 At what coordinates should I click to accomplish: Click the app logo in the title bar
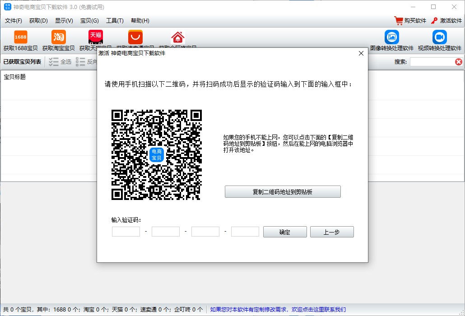coord(7,7)
